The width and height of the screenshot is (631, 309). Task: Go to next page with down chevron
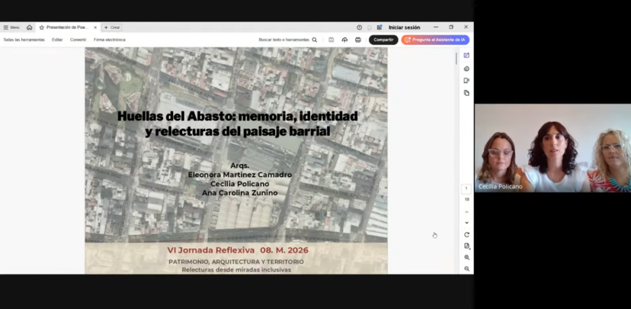466,223
